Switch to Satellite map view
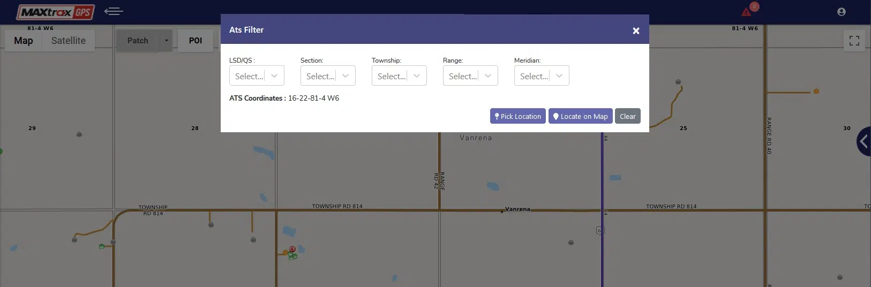This screenshot has height=287, width=871. pos(68,41)
